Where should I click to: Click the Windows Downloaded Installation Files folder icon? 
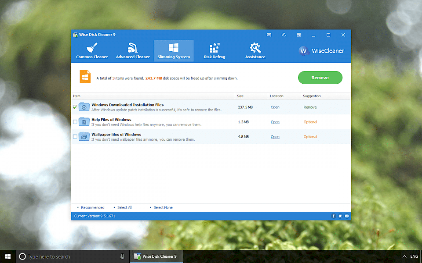(84, 107)
